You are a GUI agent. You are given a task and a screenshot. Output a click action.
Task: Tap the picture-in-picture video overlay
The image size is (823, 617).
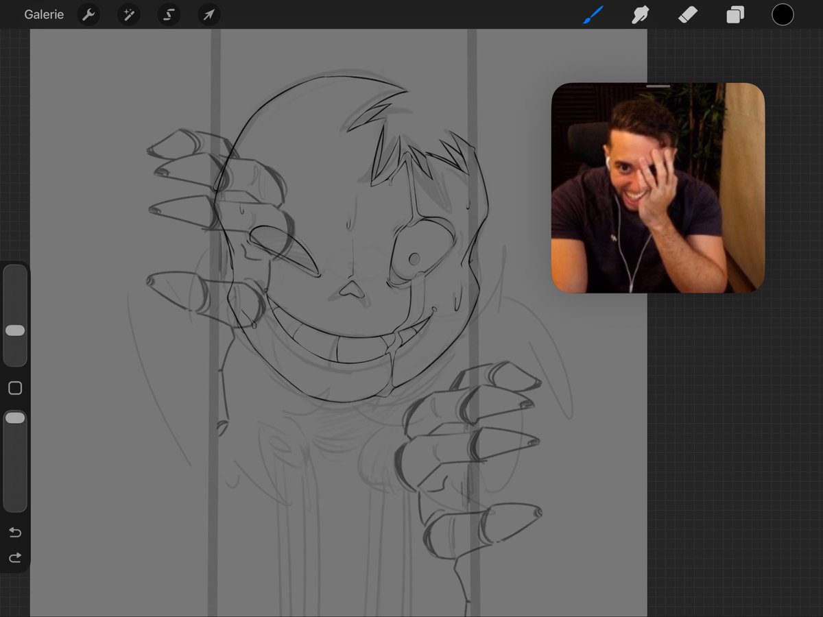(658, 188)
